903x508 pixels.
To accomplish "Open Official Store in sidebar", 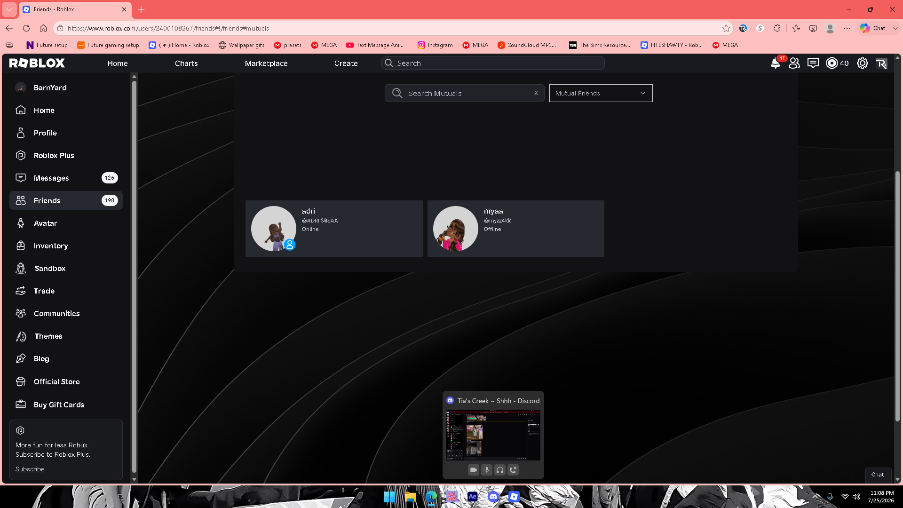I will click(66, 381).
